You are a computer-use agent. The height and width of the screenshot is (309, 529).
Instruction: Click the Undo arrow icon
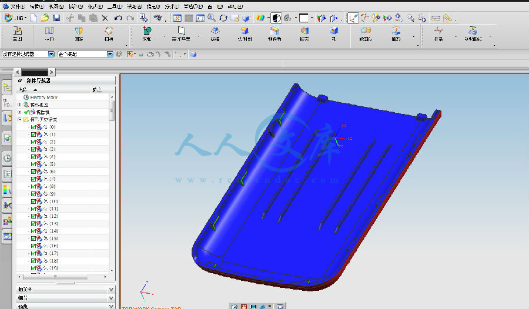(x=118, y=18)
